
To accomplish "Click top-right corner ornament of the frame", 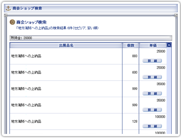I will [x=176, y=16].
